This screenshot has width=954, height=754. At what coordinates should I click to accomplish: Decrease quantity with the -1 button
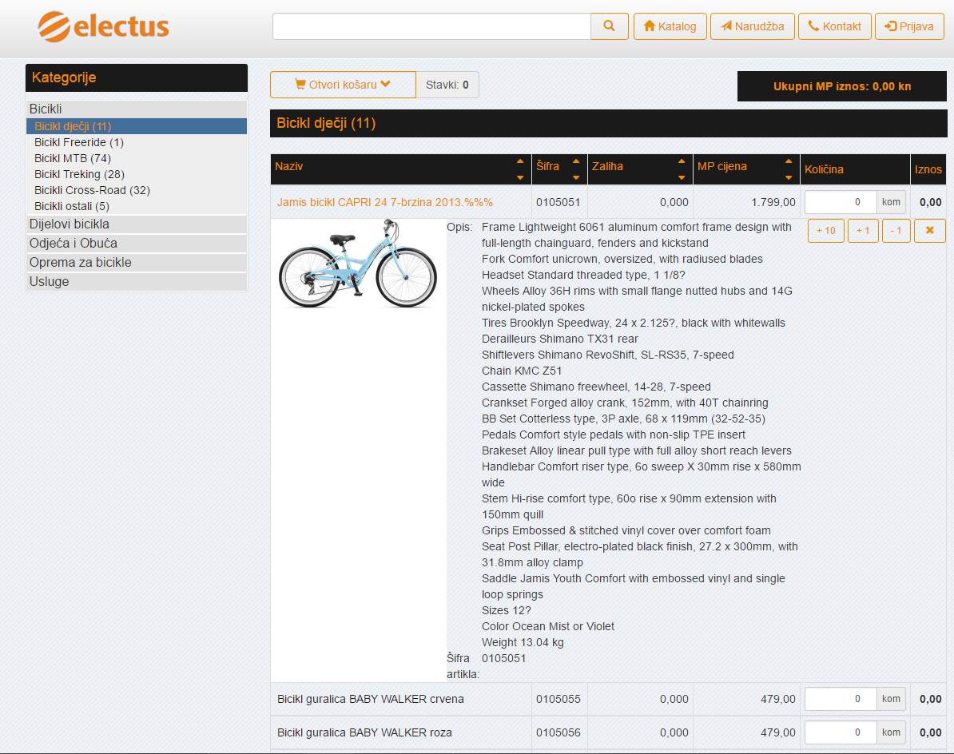(x=896, y=231)
